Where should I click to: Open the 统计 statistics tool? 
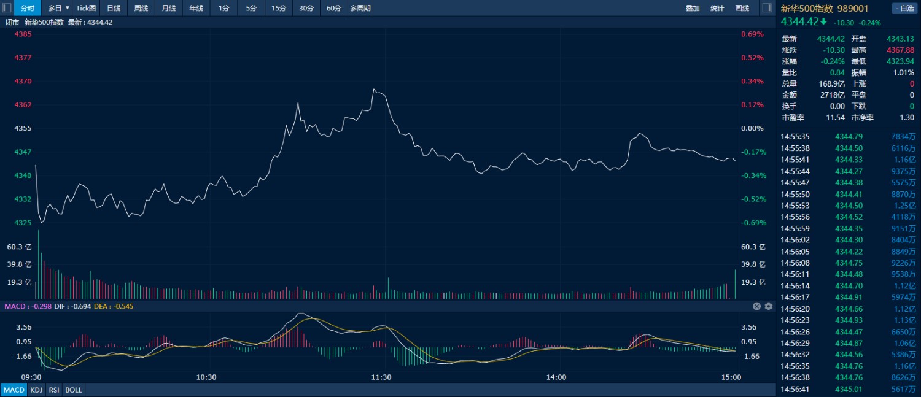(x=717, y=8)
